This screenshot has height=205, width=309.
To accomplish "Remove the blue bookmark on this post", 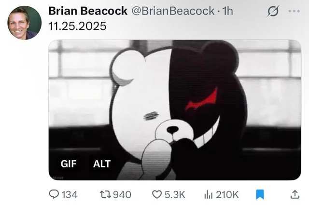I will tap(260, 194).
